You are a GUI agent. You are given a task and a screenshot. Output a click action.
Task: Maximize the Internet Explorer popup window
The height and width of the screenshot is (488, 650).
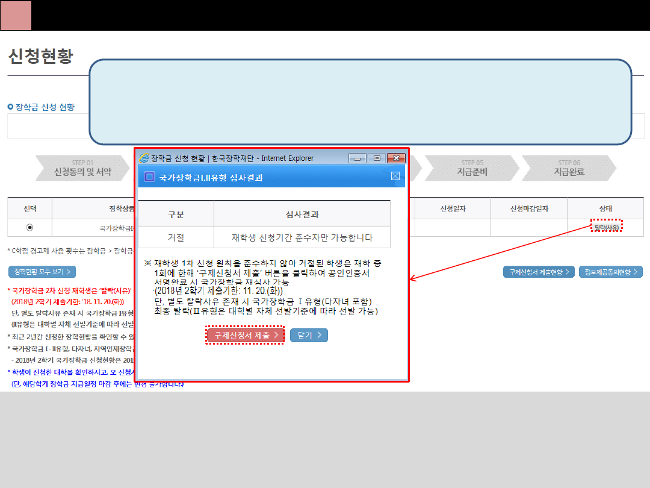377,158
